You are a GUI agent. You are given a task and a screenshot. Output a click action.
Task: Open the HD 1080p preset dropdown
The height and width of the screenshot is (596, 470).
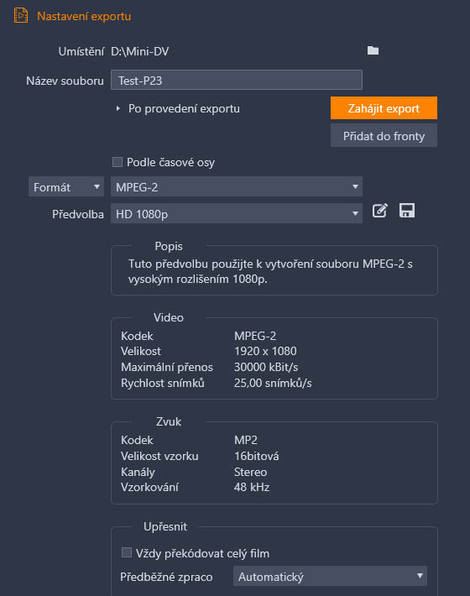pyautogui.click(x=237, y=214)
